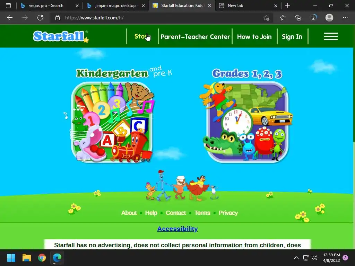Viewport: 355px width, 266px height.
Task: Click the Kindergarten heading text
Action: tap(112, 73)
